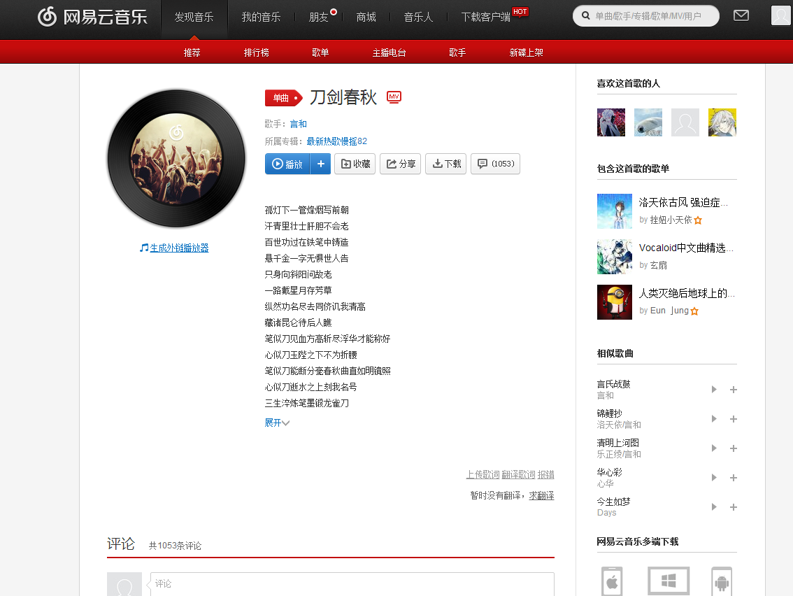Open comments button showing (1053)

(496, 164)
